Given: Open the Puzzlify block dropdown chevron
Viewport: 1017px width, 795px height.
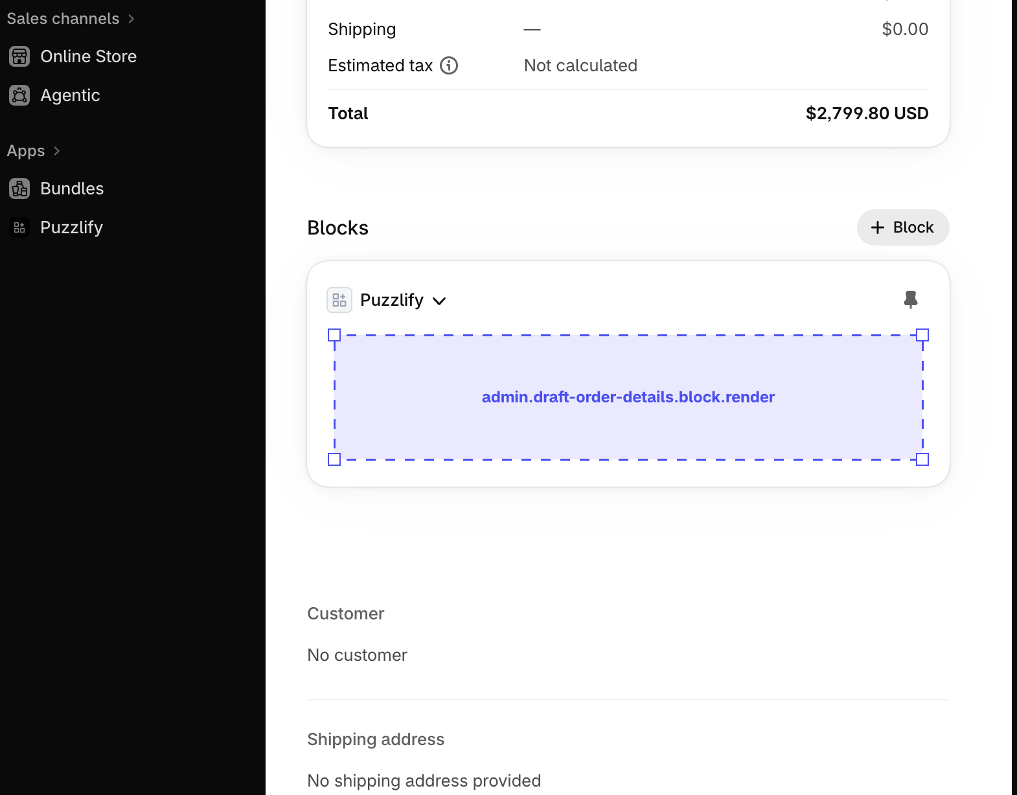Looking at the screenshot, I should click(x=439, y=301).
